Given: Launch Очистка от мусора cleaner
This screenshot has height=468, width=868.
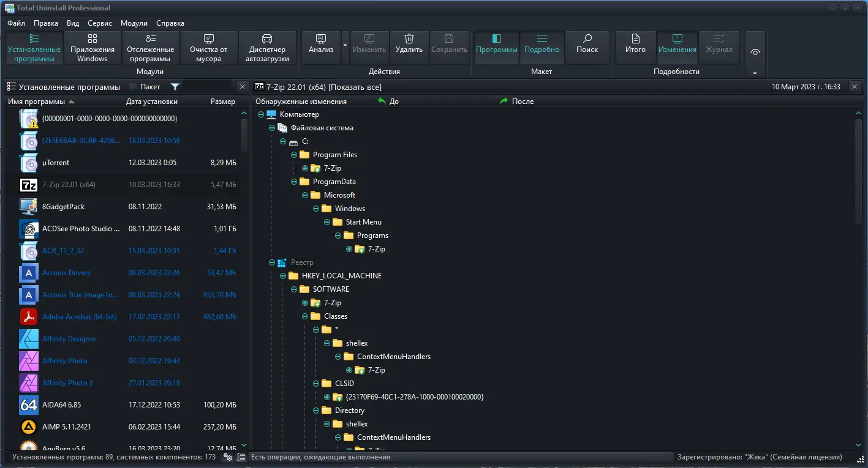Looking at the screenshot, I should pos(208,48).
